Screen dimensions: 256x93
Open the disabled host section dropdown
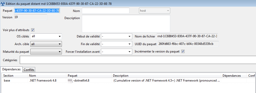pos(155,11)
